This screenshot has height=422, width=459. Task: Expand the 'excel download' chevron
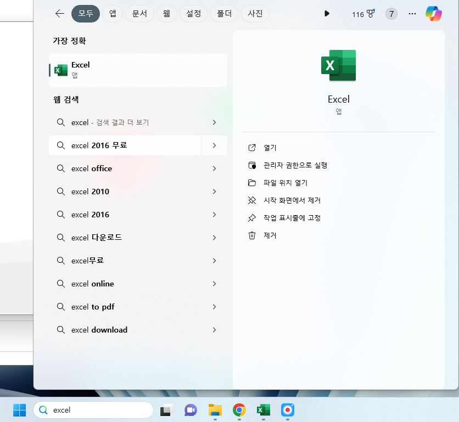click(x=214, y=330)
